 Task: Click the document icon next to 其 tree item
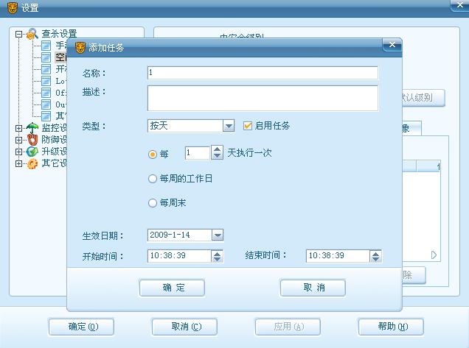[x=46, y=116]
